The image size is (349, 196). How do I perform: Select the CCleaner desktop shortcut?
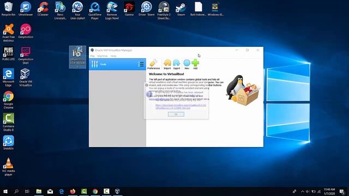43,9
